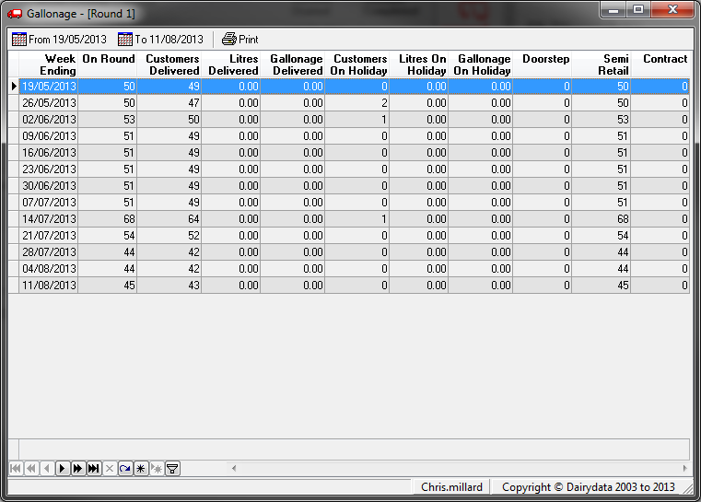Viewport: 701px width, 502px height.
Task: Click the Customers On Holiday column header
Action: (x=357, y=64)
